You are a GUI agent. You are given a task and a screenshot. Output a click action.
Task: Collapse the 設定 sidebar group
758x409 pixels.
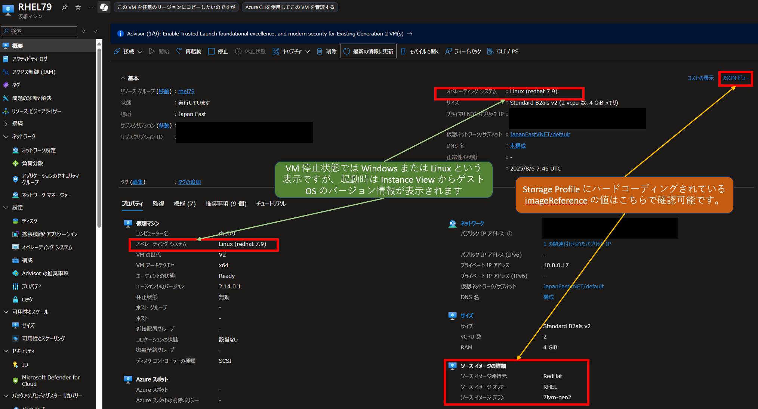point(6,207)
